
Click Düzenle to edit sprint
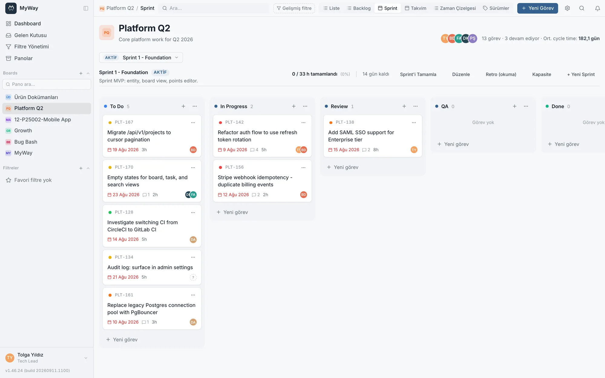tap(461, 74)
